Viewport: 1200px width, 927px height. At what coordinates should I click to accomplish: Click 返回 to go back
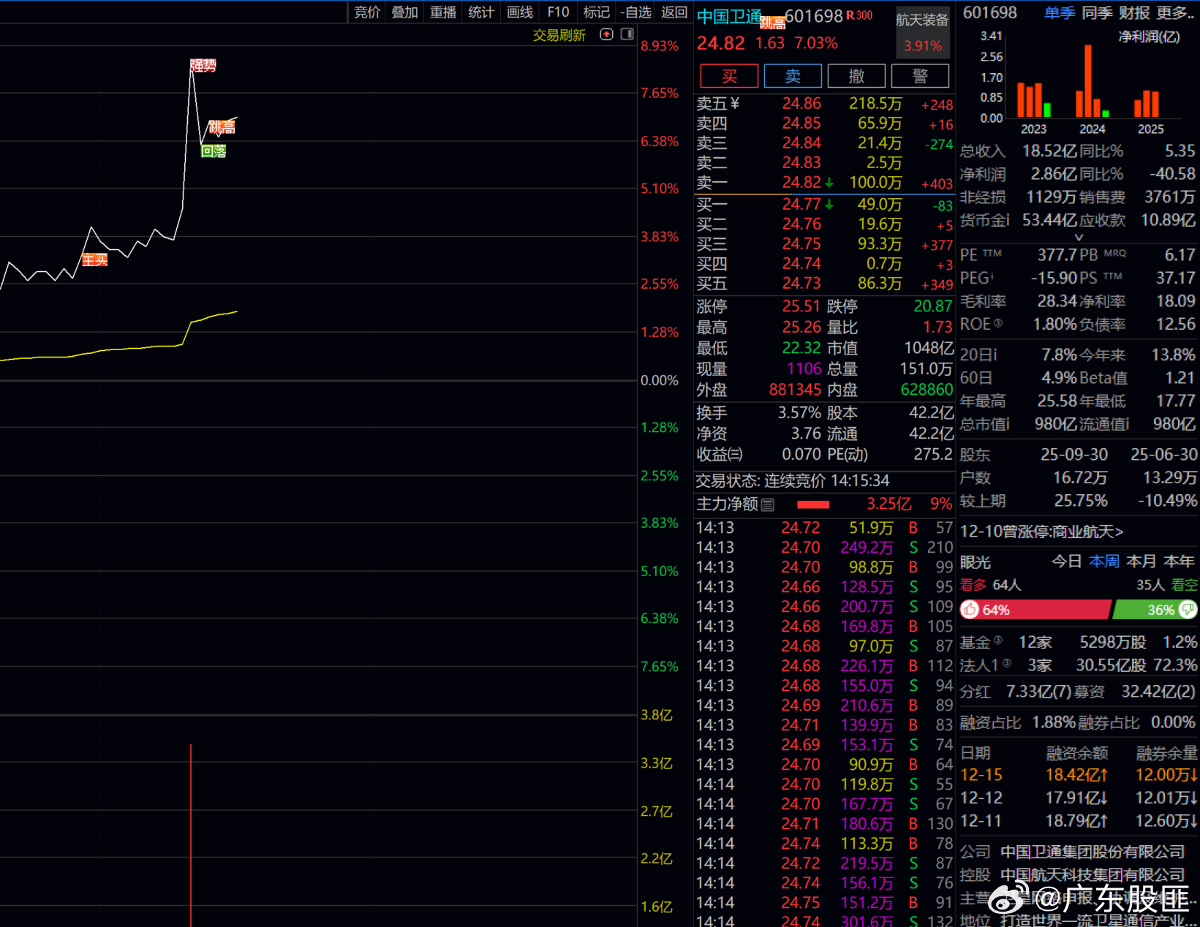(674, 12)
